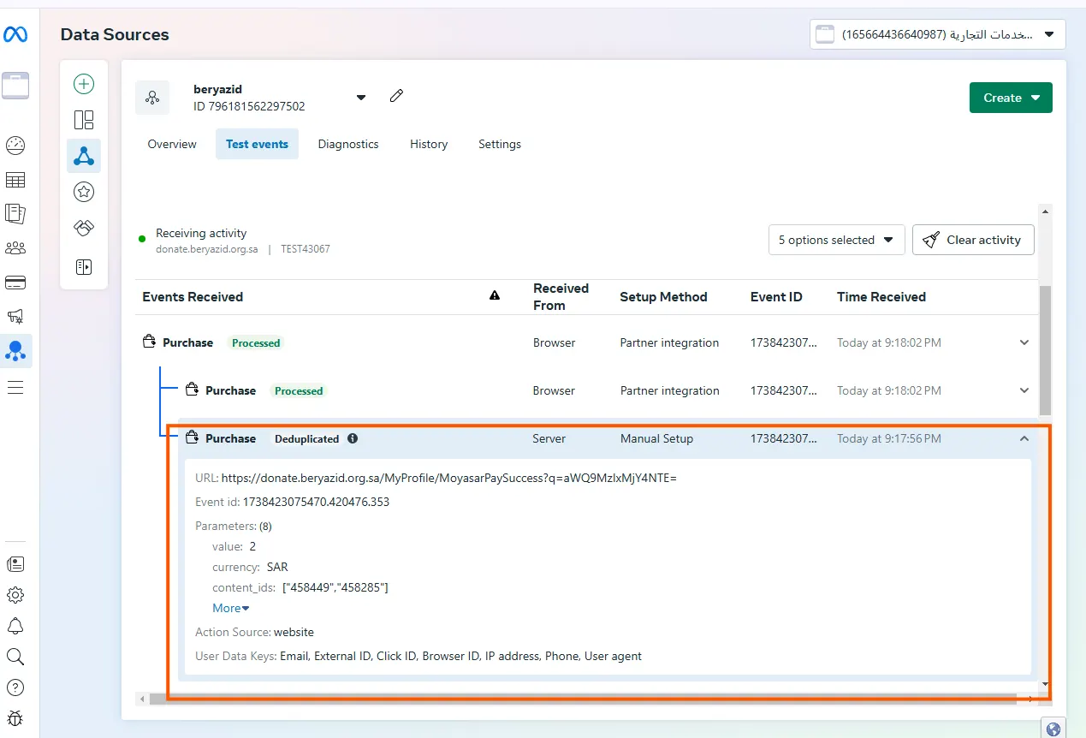Click the Time Received column header
The height and width of the screenshot is (738, 1086).
(x=881, y=296)
